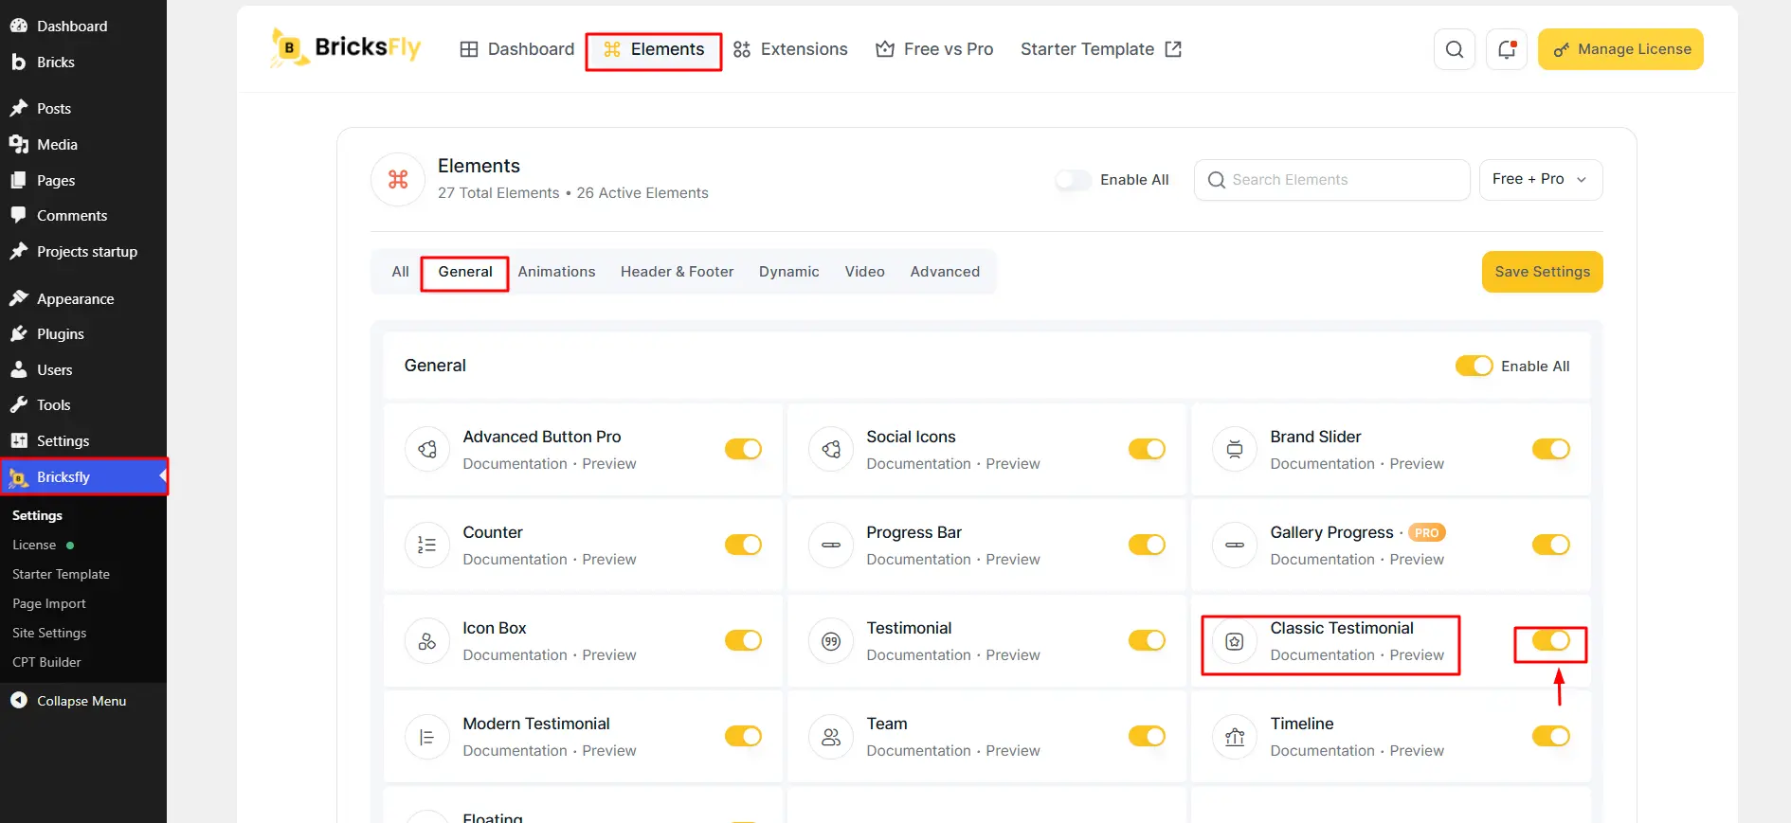The image size is (1791, 823).
Task: Turn off the Icon Box toggle
Action: [743, 641]
